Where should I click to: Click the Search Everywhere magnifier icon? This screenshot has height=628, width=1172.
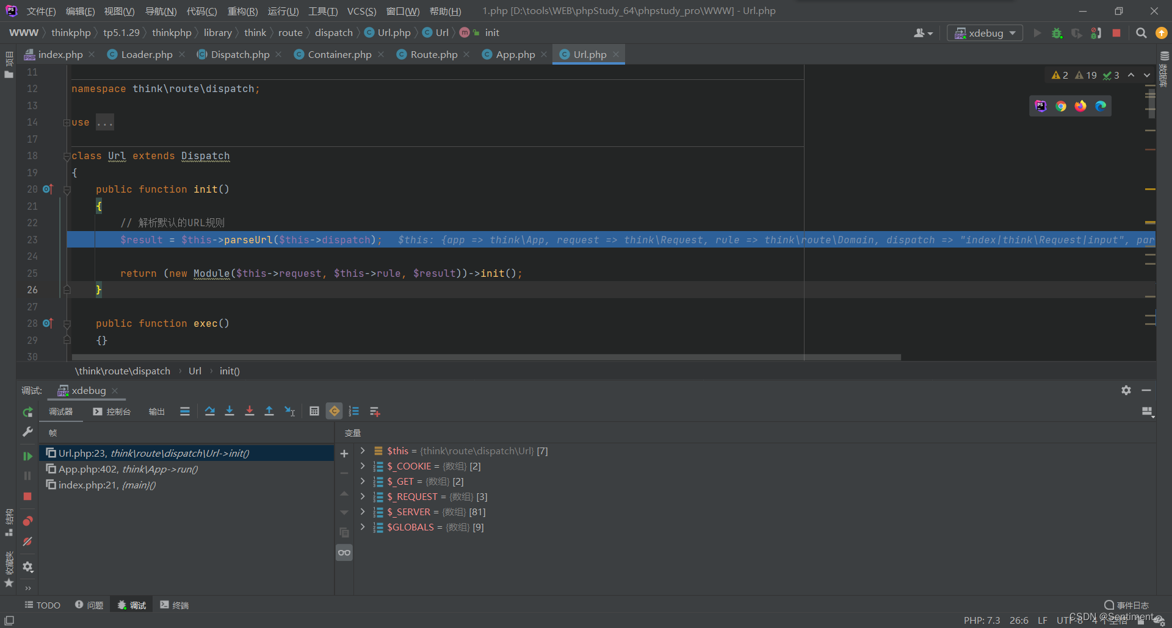tap(1141, 33)
